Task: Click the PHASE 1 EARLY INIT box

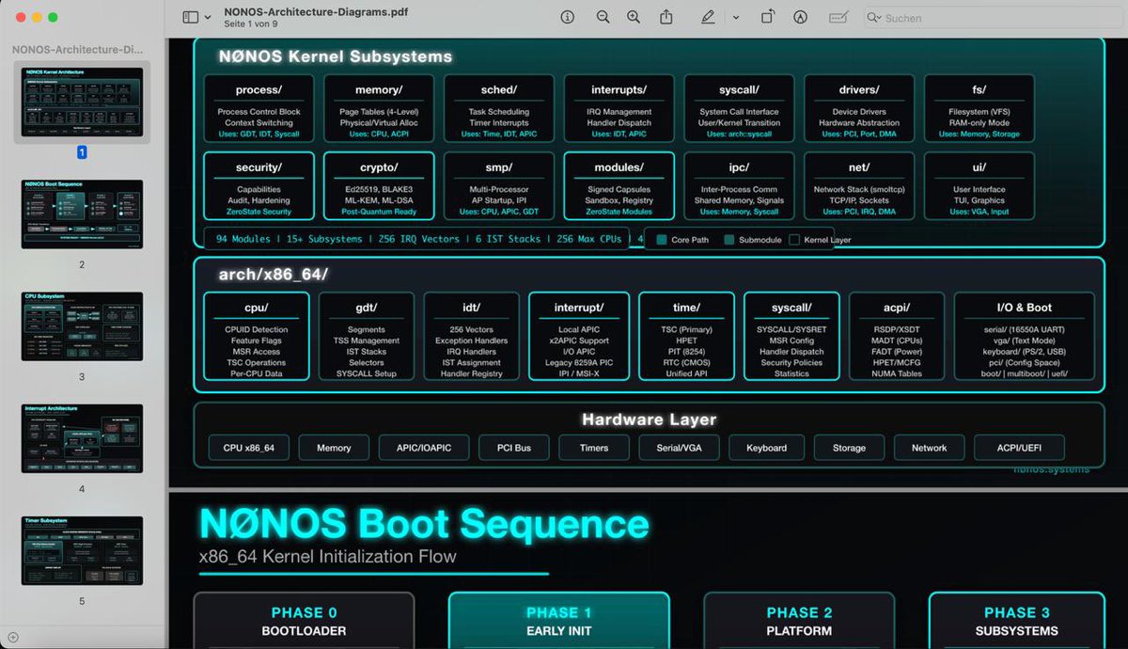Action: 559,621
